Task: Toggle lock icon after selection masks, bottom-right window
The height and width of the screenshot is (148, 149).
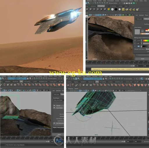Action: coord(103,79)
